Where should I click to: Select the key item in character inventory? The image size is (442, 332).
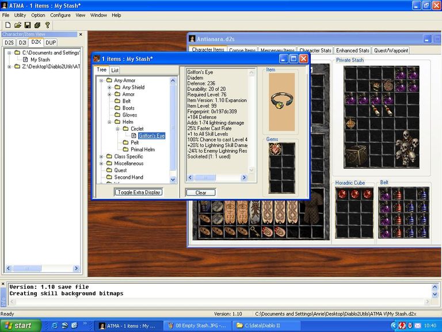(255, 232)
